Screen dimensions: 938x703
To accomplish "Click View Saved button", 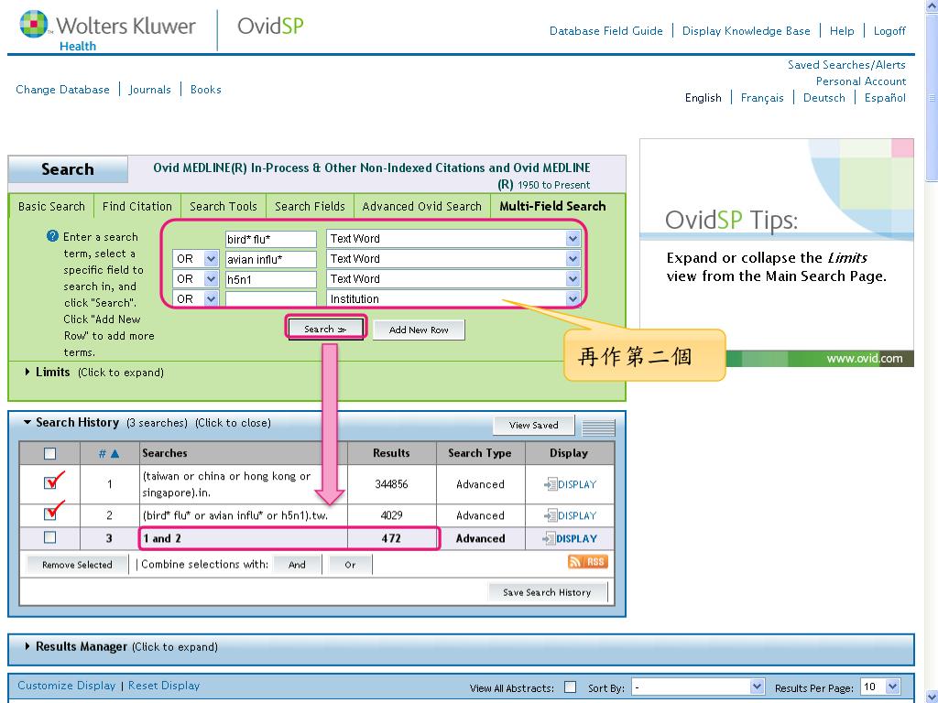I will point(534,425).
